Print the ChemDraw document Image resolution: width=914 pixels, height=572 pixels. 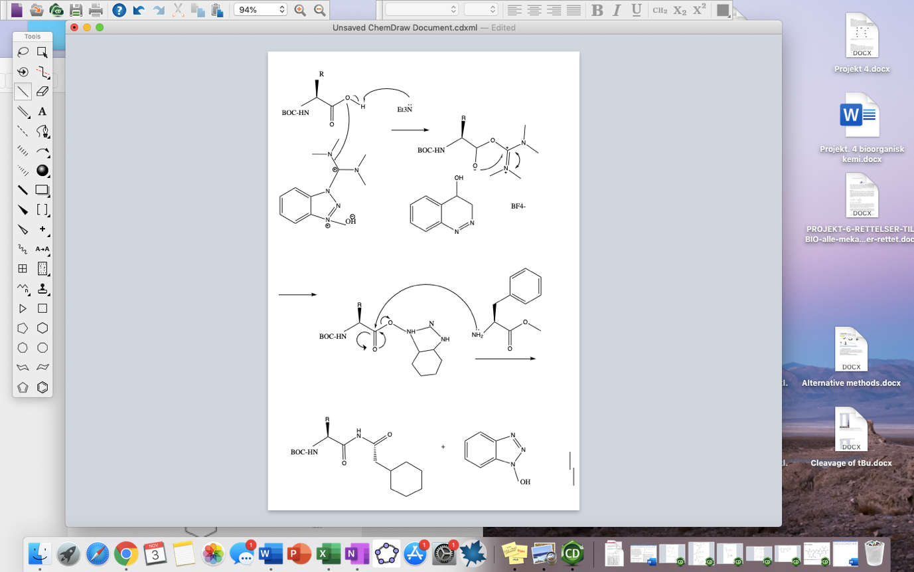pyautogui.click(x=96, y=10)
